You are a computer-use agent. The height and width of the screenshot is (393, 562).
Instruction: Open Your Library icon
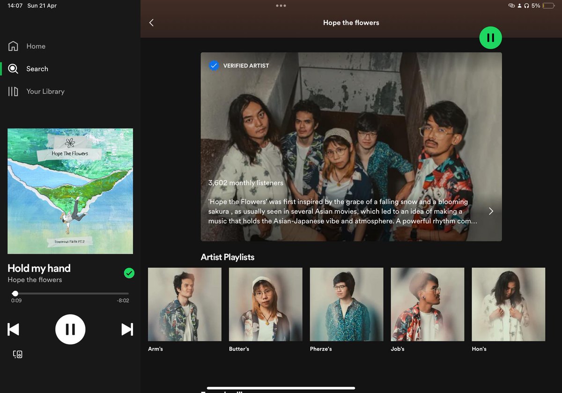[13, 91]
